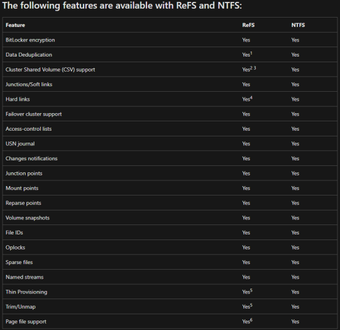Select the heading about ReFS and NTFS features
Viewport: 340px width, 330px height.
click(x=122, y=6)
